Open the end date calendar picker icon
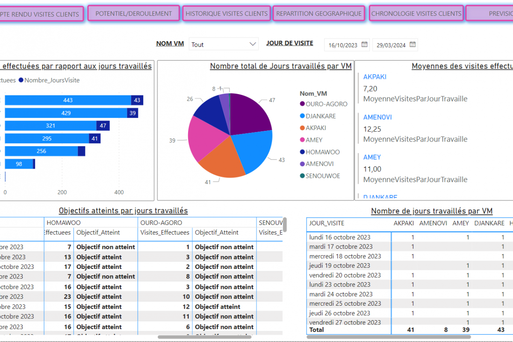The image size is (513, 342). coord(413,44)
